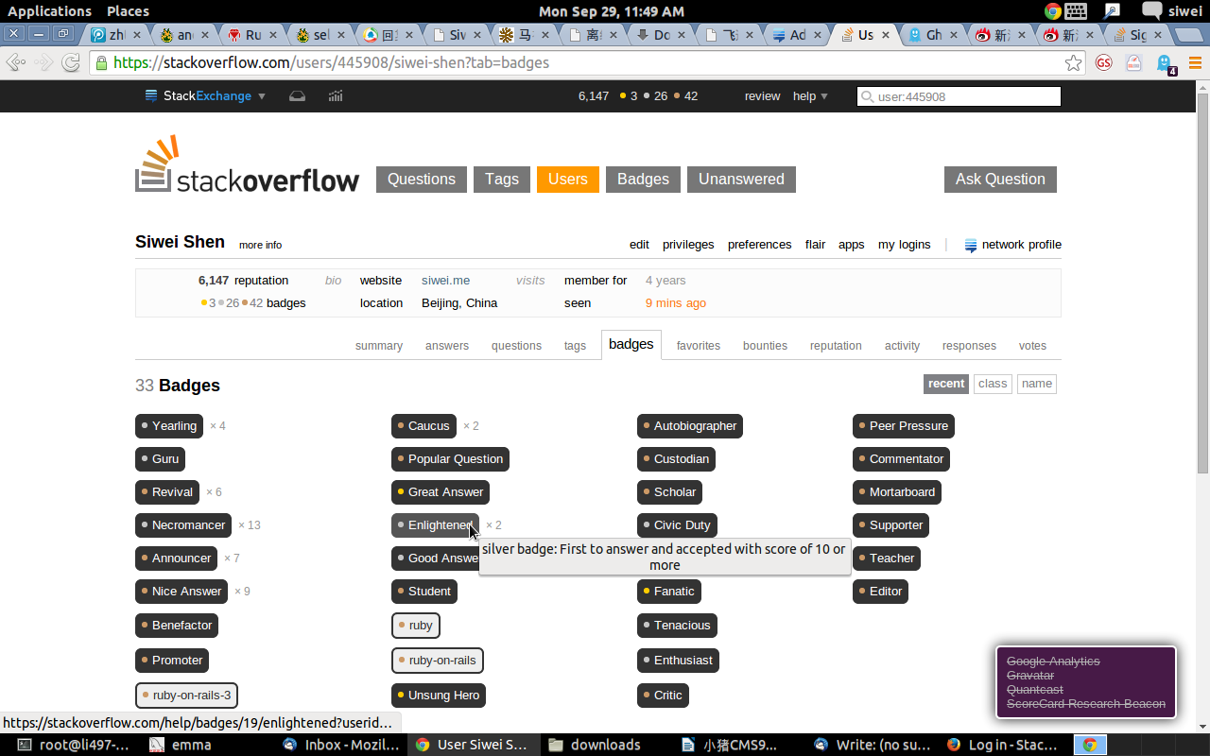This screenshot has width=1210, height=756.
Task: Click the Ghostery extension icon
Action: pos(1165,63)
